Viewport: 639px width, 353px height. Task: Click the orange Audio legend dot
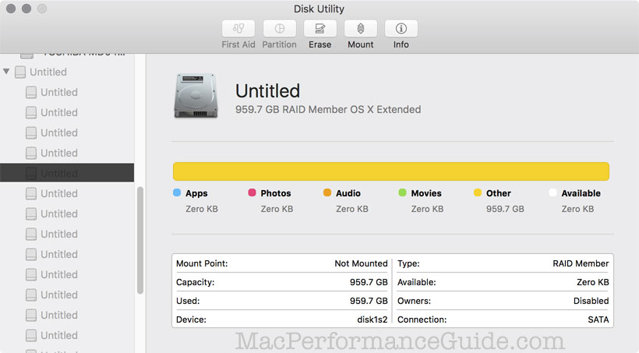(327, 193)
